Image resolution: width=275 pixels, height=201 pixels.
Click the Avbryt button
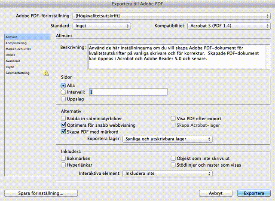pyautogui.click(x=216, y=193)
